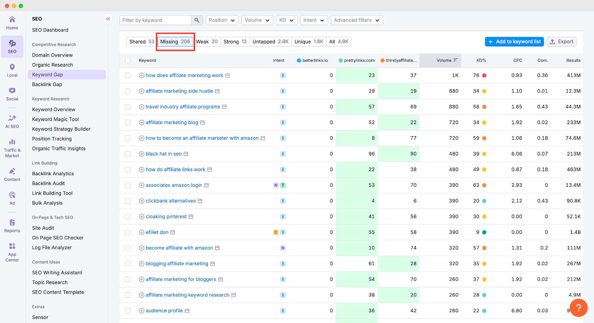Open the Traffic & Market icon
The image size is (594, 323).
coord(12,148)
